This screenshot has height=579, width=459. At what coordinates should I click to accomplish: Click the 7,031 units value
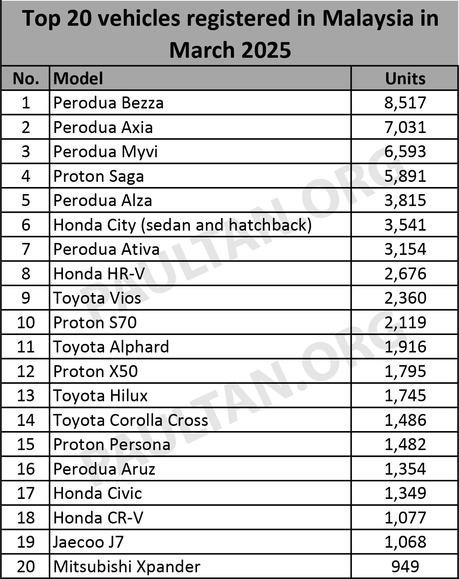point(405,127)
